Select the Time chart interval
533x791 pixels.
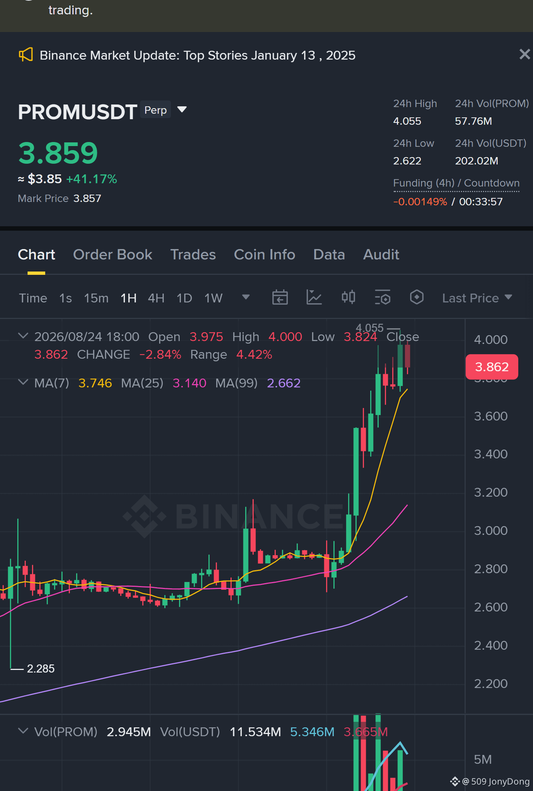tap(33, 298)
